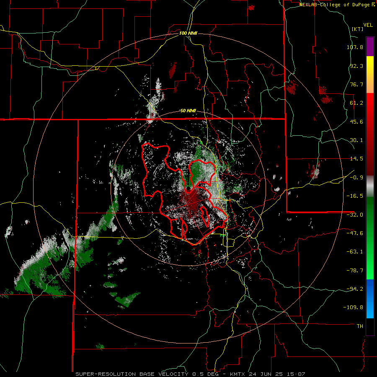Select the 107.8 scale value

coord(355,47)
